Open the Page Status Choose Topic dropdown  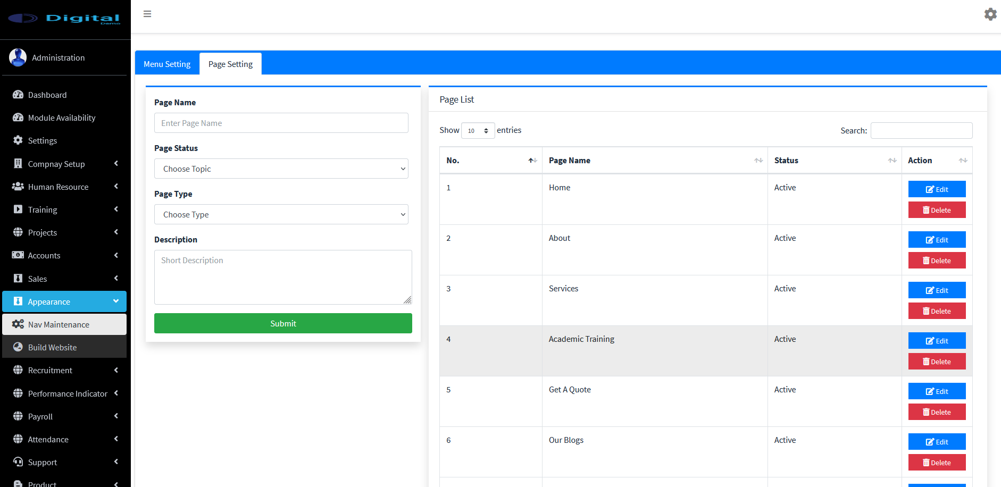pos(281,169)
